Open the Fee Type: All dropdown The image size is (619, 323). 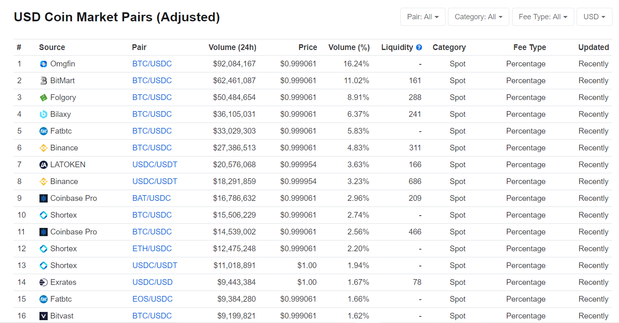[x=543, y=17]
